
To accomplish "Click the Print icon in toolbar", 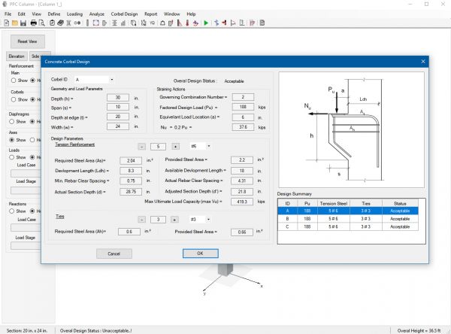I will point(33,23).
